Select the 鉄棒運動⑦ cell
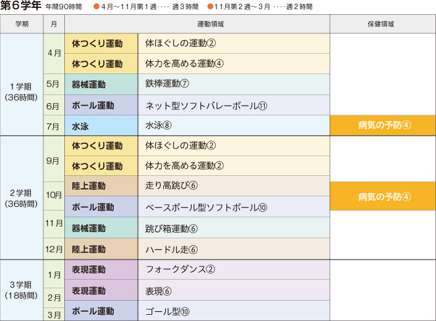 click(x=234, y=84)
